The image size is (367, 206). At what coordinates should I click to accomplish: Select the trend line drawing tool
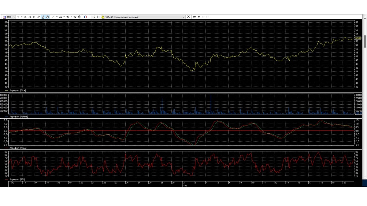coord(53,17)
